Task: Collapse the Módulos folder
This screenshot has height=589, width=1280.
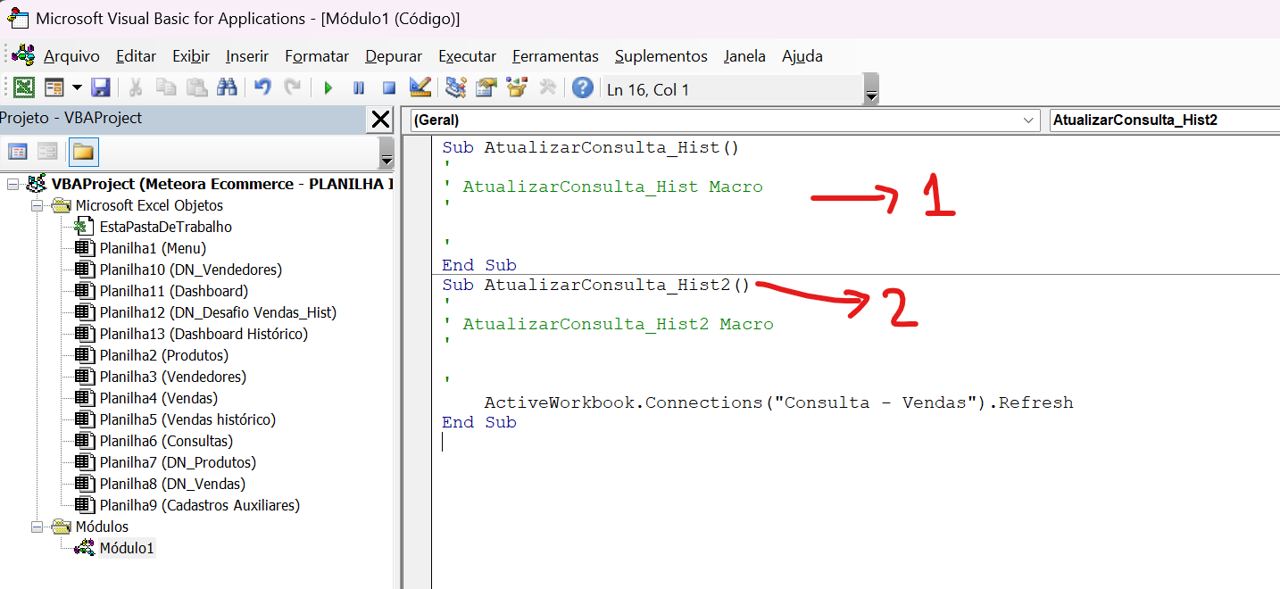Action: pyautogui.click(x=37, y=527)
